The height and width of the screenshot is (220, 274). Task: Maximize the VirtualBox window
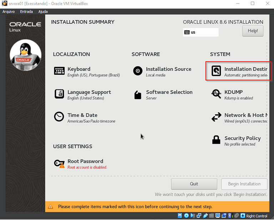click(x=253, y=4)
